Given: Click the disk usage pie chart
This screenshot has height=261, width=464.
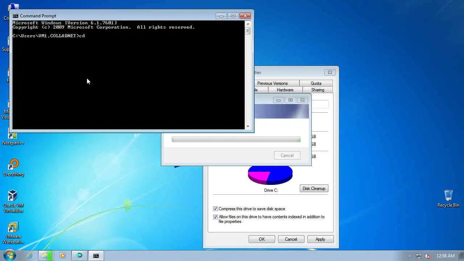Looking at the screenshot, I should tap(270, 175).
